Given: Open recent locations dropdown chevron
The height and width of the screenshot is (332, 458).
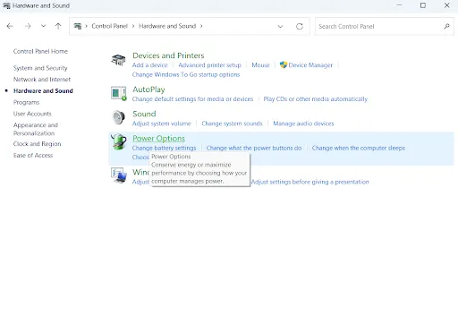Looking at the screenshot, I should (x=44, y=26).
